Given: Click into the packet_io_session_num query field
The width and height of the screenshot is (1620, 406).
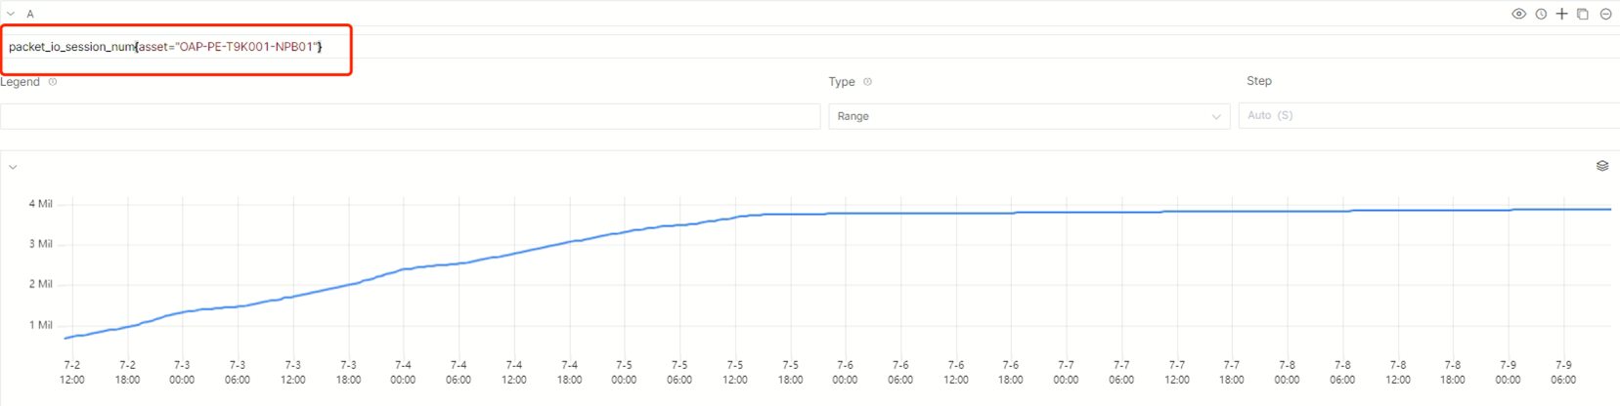Looking at the screenshot, I should [x=165, y=47].
